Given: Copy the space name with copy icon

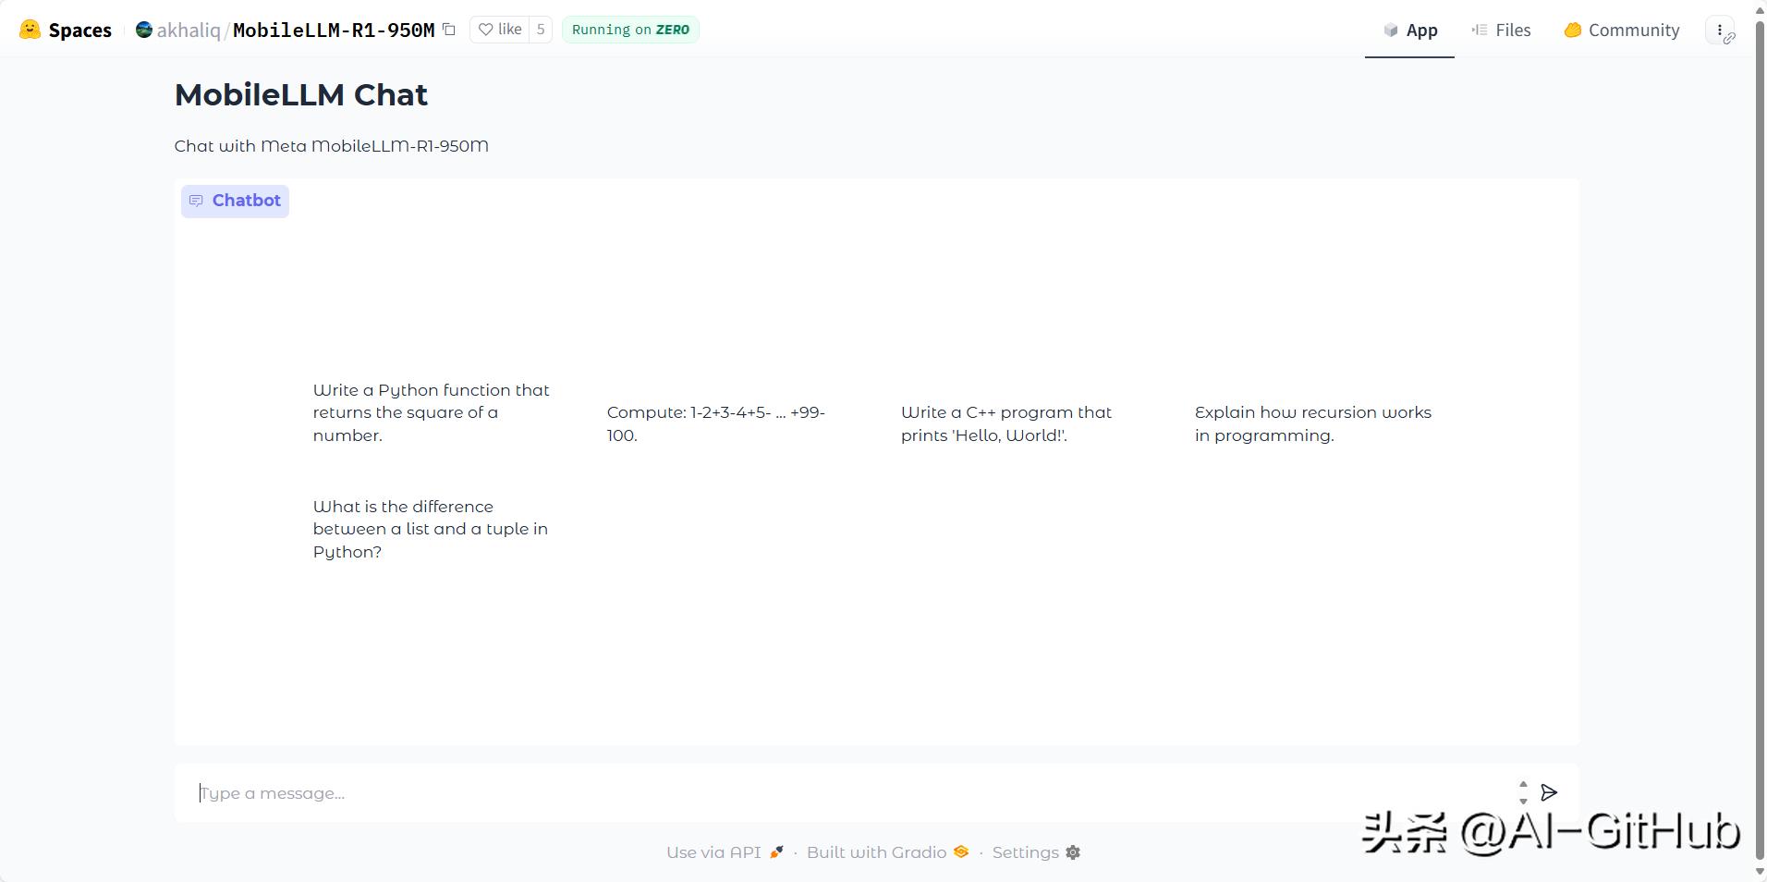Looking at the screenshot, I should 449,30.
